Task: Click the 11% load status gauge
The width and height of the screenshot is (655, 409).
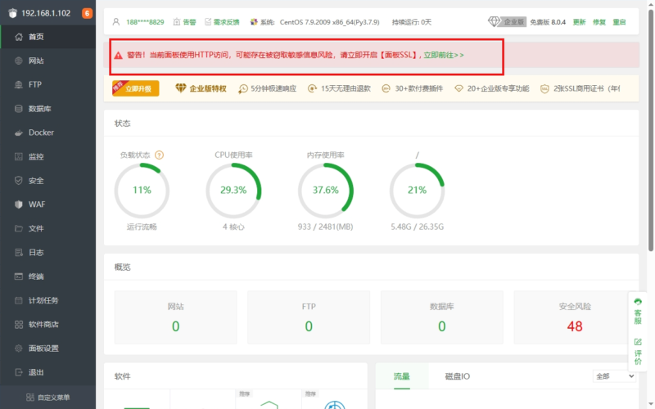Action: (x=142, y=191)
